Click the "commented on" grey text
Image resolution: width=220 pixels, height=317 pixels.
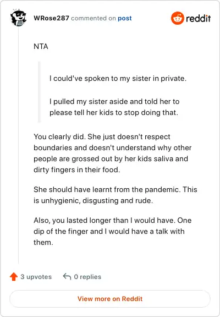tap(94, 18)
